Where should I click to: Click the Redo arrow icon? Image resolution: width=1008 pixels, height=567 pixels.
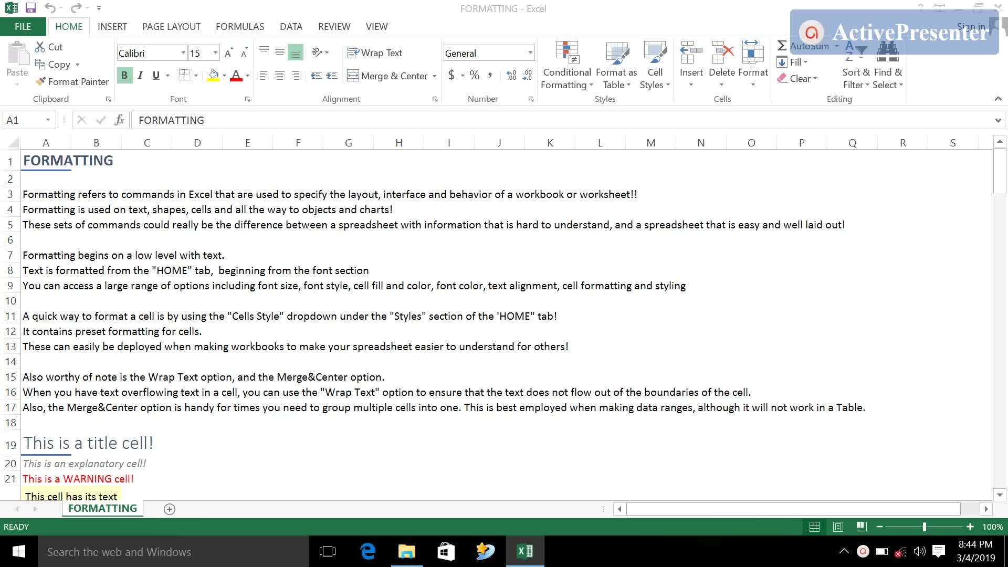[76, 8]
